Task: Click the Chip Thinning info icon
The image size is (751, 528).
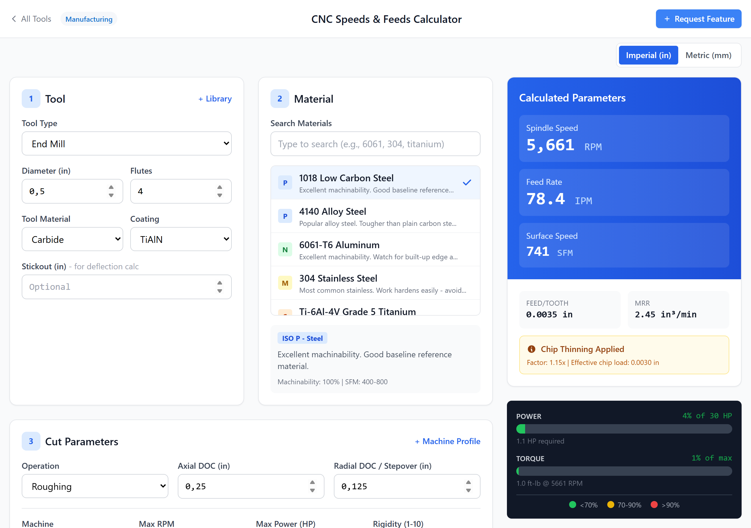Action: [532, 349]
